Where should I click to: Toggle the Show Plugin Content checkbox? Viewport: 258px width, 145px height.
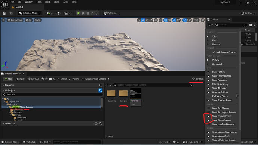coord(209,120)
